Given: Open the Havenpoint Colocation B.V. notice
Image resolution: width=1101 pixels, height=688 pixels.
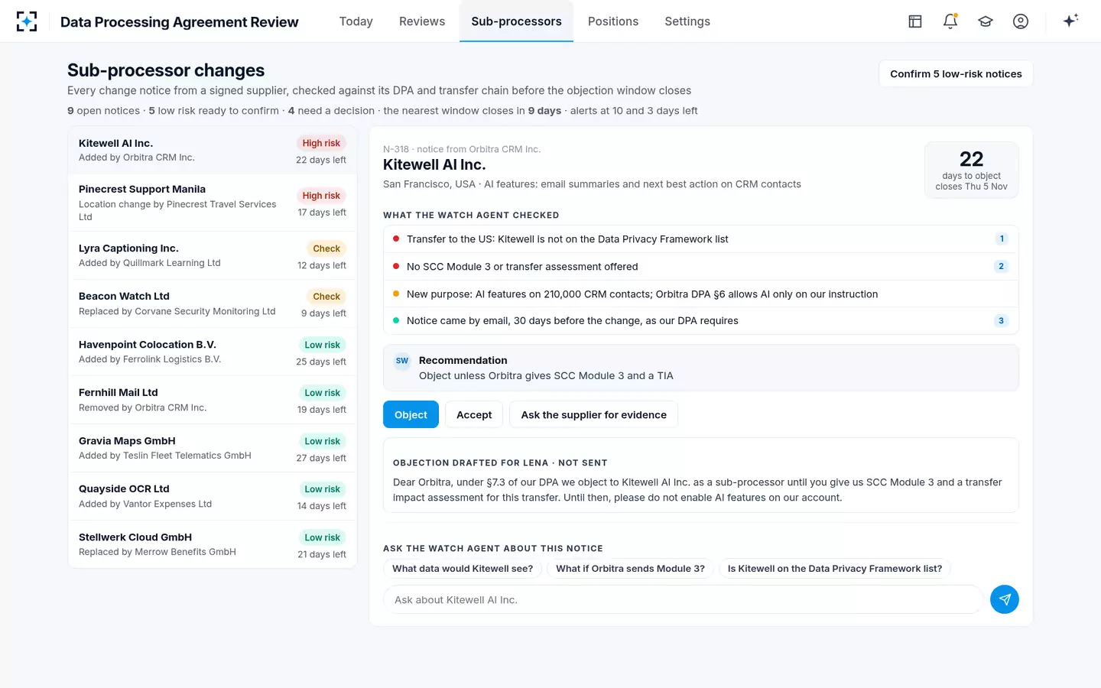Looking at the screenshot, I should tap(213, 352).
